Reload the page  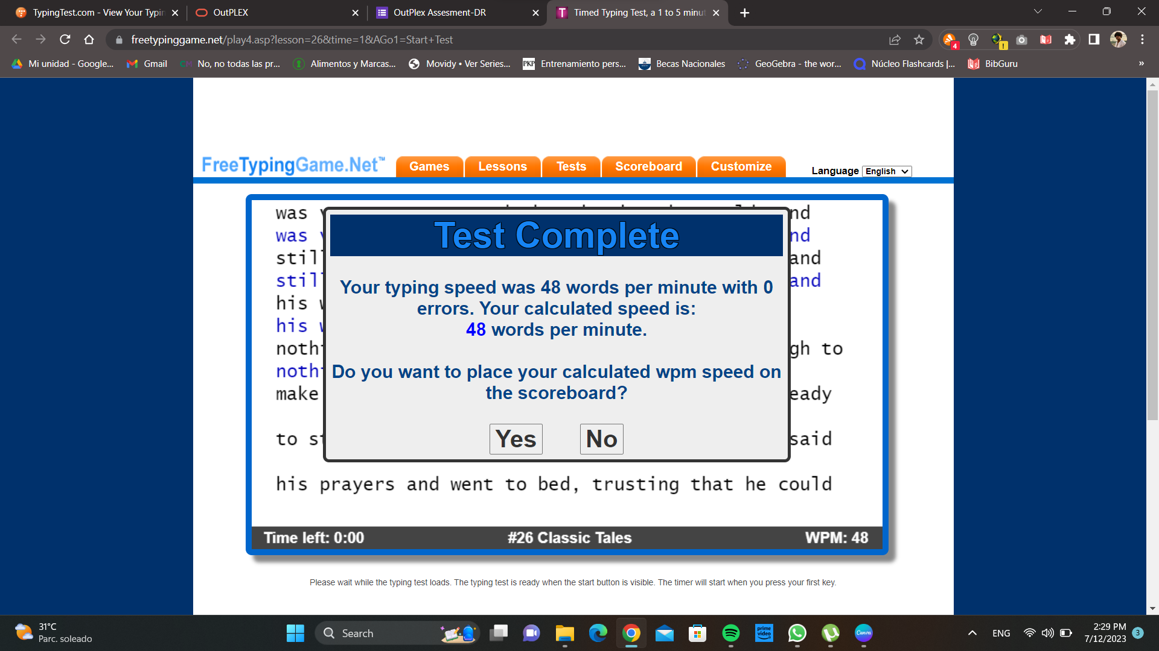[x=65, y=40]
